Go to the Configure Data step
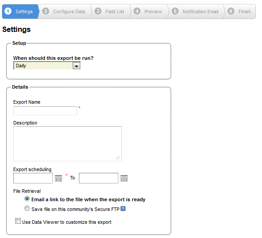The height and width of the screenshot is (238, 262). [69, 12]
